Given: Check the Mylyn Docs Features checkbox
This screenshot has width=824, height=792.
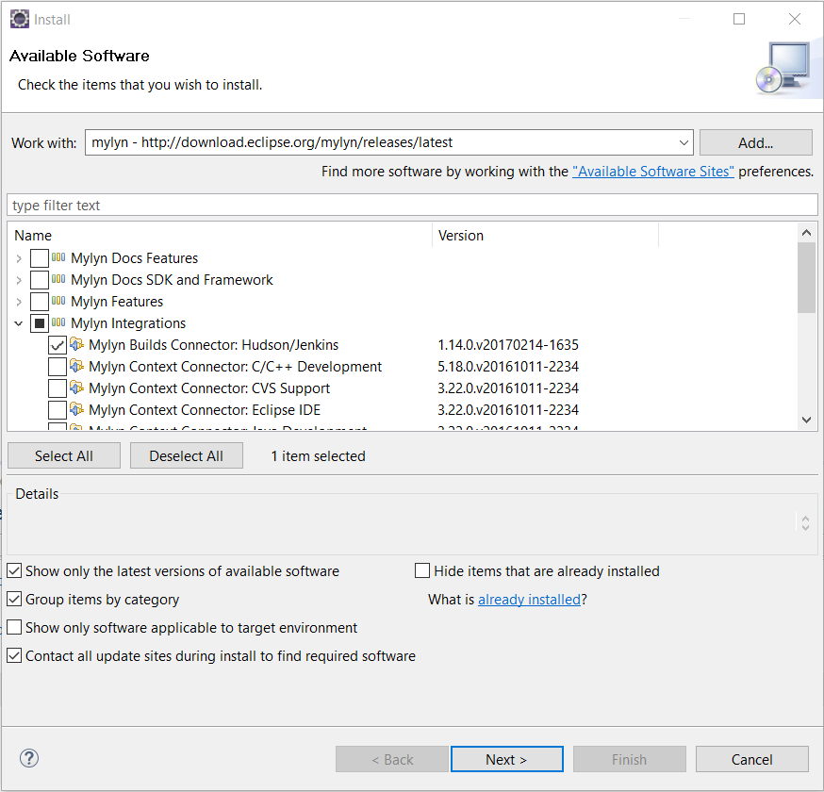Looking at the screenshot, I should (40, 258).
